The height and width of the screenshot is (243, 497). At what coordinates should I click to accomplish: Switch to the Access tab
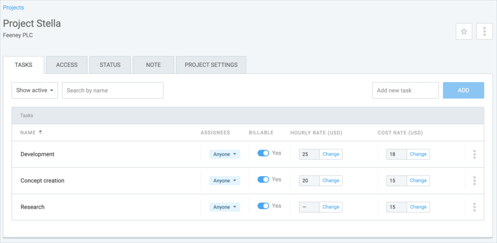[x=67, y=65]
